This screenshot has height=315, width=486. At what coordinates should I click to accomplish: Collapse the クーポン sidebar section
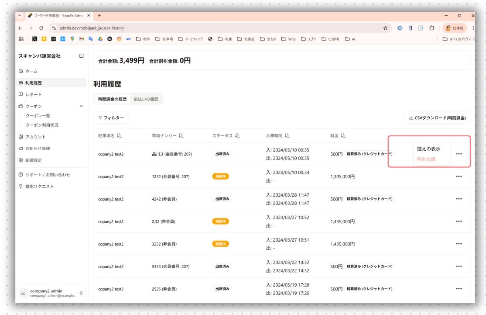pos(81,106)
